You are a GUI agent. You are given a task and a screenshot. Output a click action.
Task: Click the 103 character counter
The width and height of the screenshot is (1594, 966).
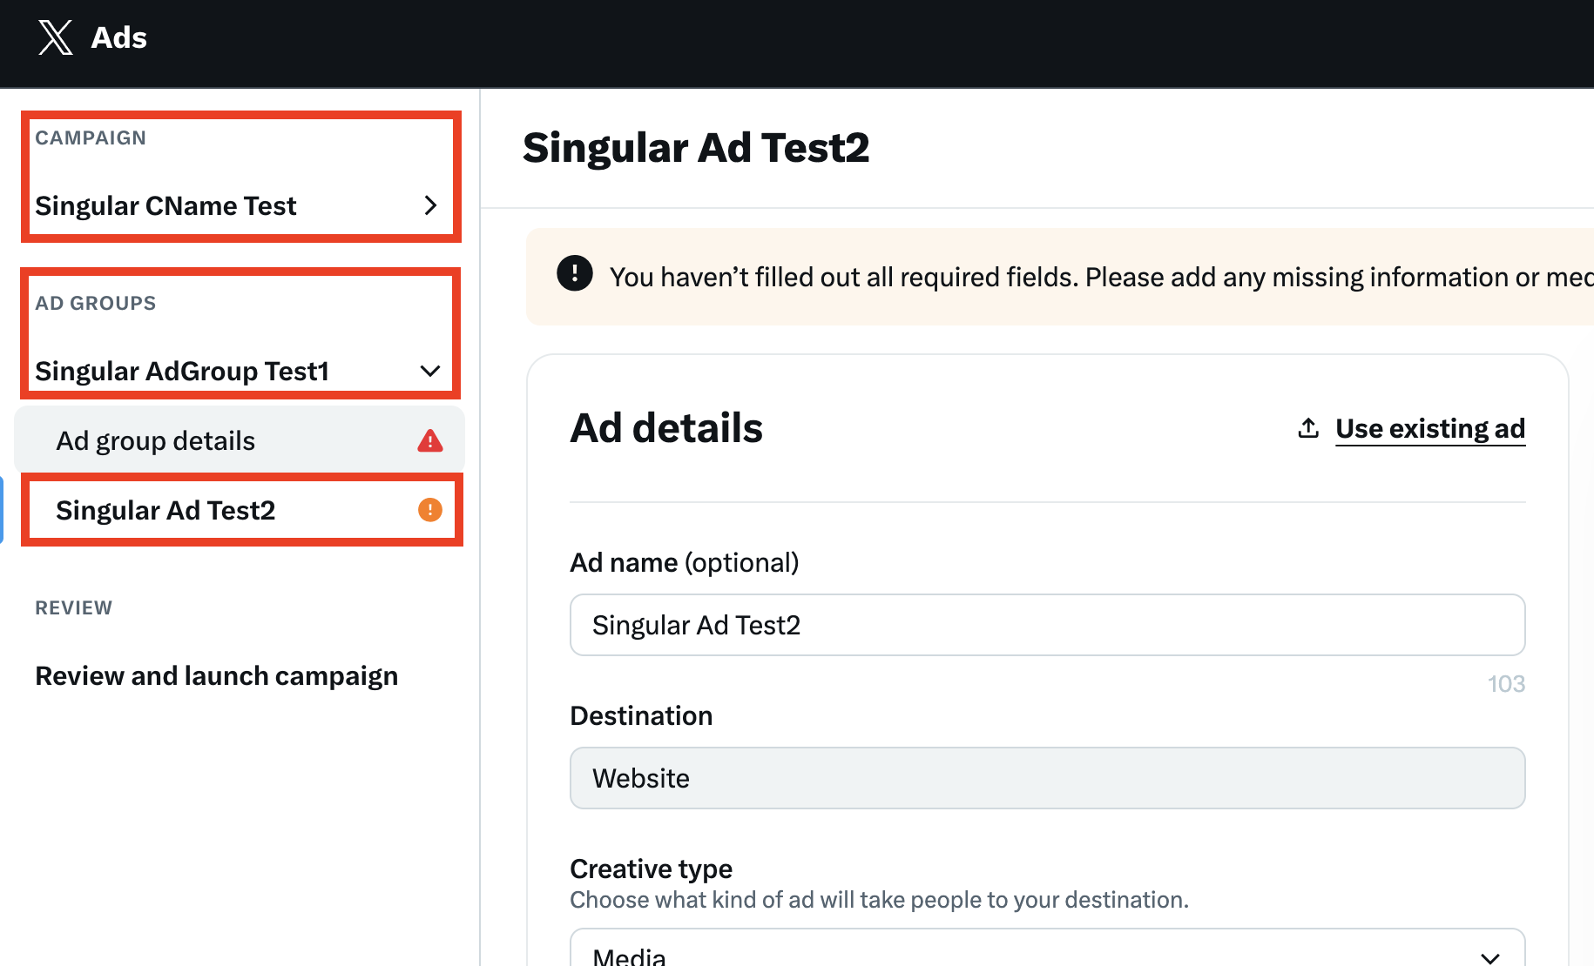click(x=1506, y=684)
